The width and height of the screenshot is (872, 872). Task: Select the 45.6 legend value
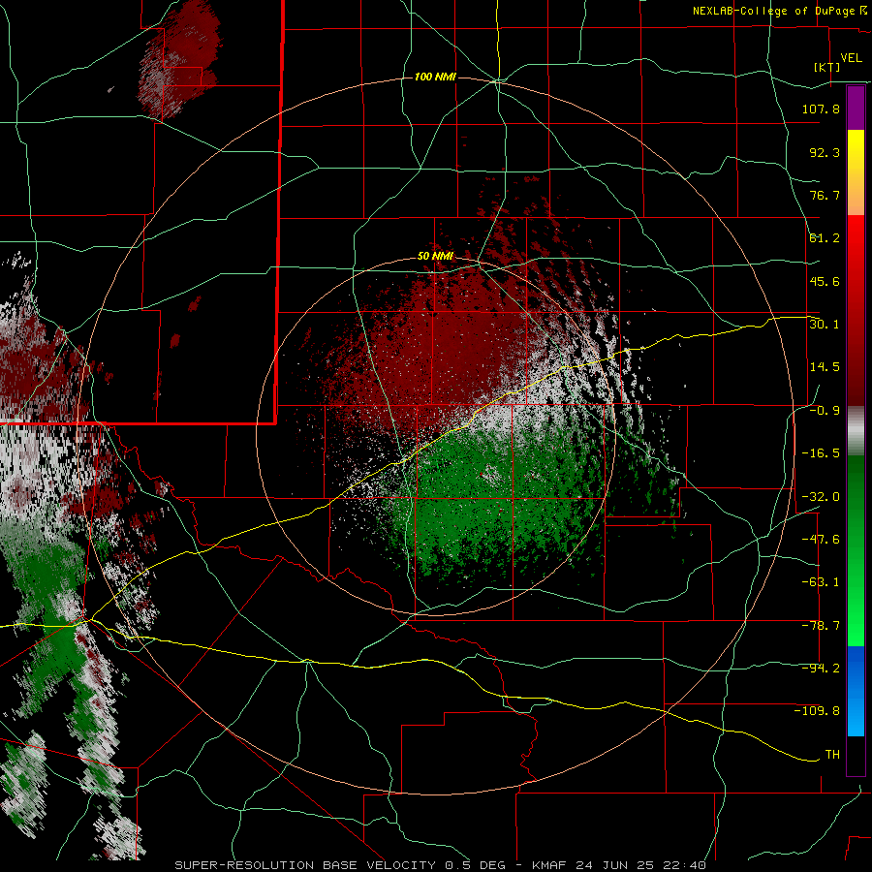coord(825,281)
